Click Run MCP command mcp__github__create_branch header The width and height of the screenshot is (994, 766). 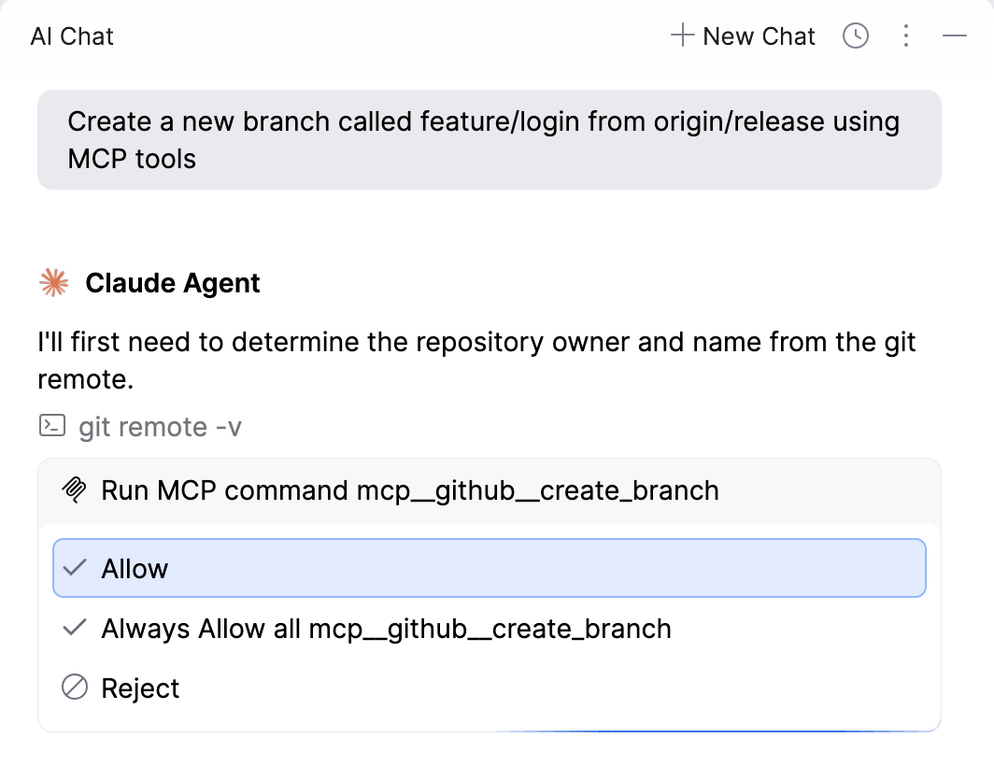490,490
